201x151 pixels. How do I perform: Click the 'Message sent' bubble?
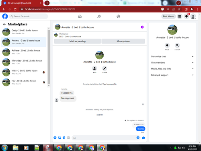pos(68,98)
